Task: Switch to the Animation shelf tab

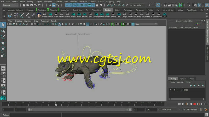Action: 65,10
